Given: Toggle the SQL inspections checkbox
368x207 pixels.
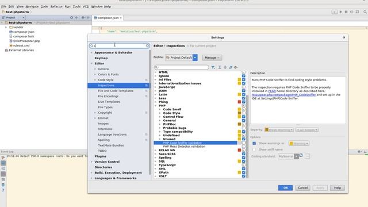Looking at the screenshot, I should (244, 161).
